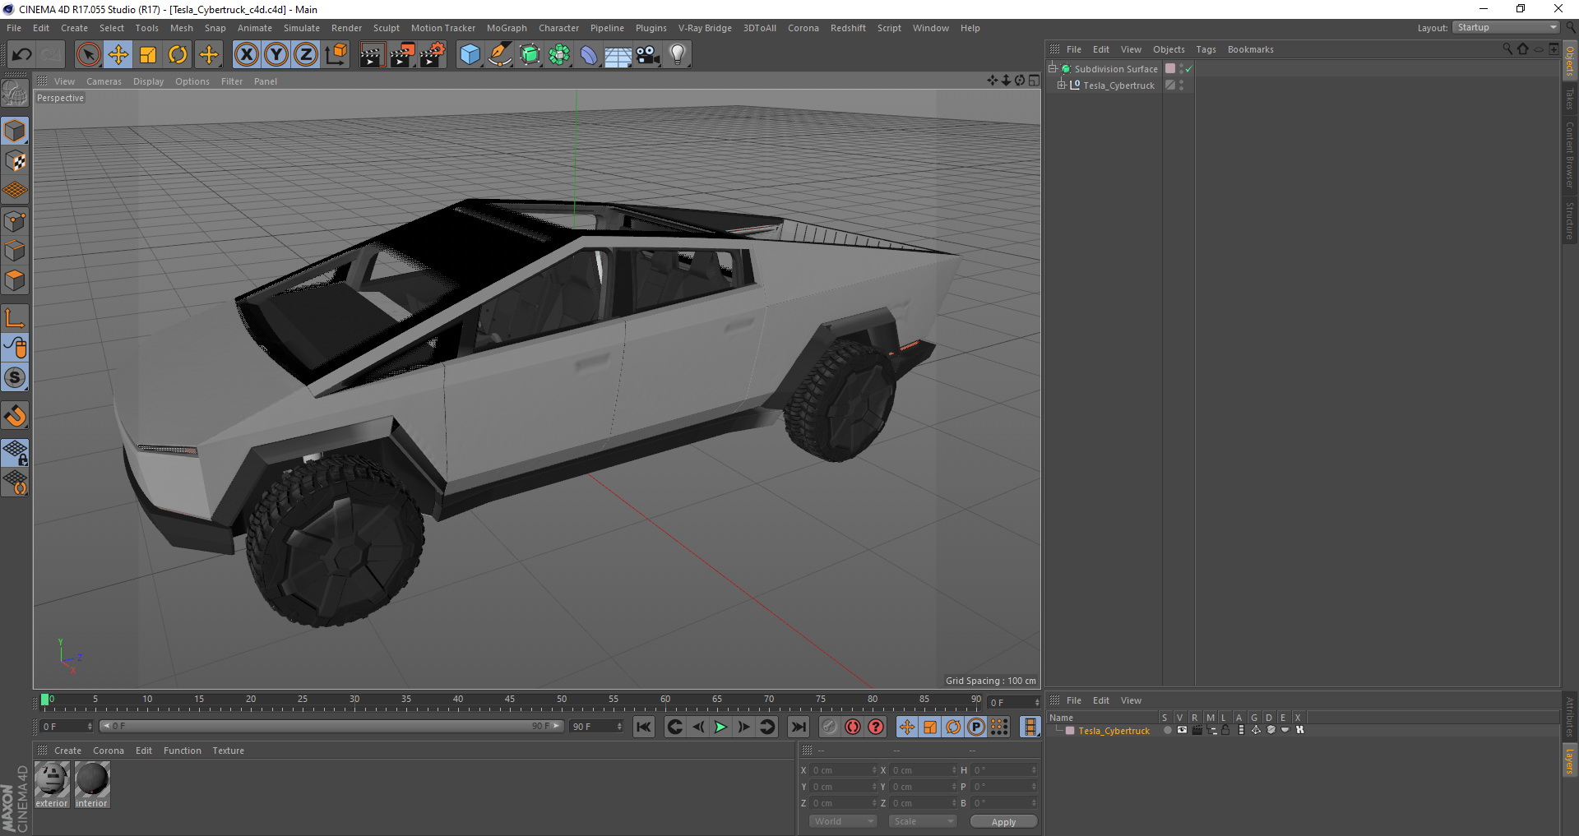Activate the Rotate tool
Screen dimensions: 1579x836
pos(178,55)
